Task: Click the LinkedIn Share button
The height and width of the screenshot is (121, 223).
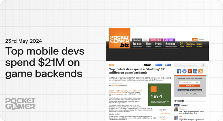Action: point(168,65)
